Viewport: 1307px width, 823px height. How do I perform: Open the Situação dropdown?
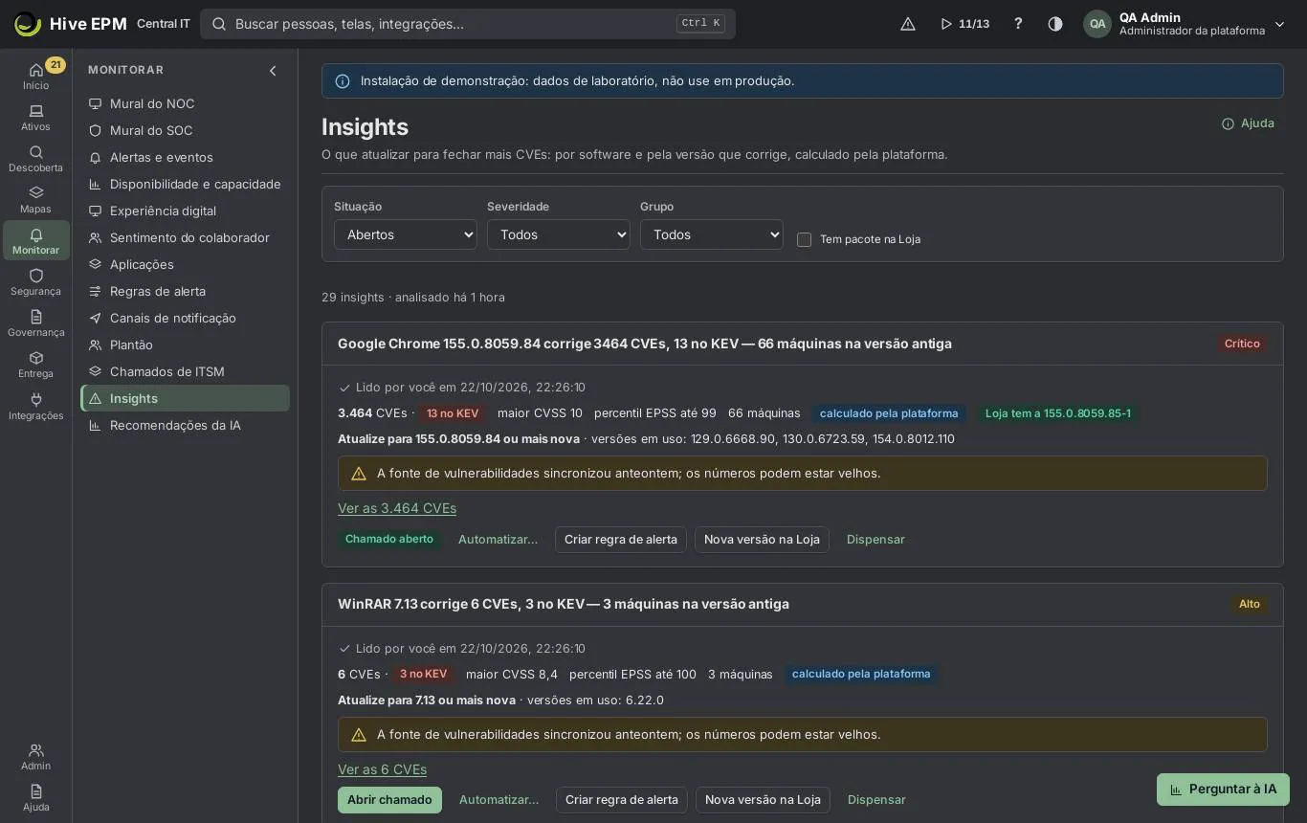406,234
